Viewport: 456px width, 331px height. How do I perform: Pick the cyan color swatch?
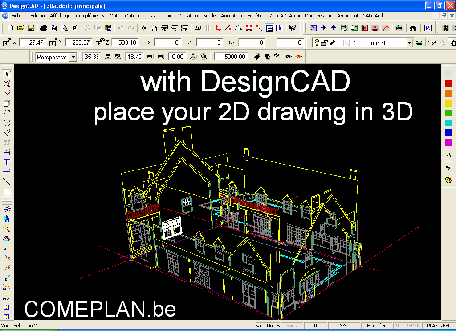pyautogui.click(x=449, y=123)
